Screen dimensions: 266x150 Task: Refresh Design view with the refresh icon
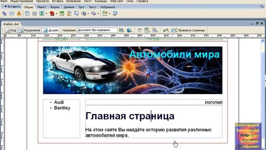(140, 30)
